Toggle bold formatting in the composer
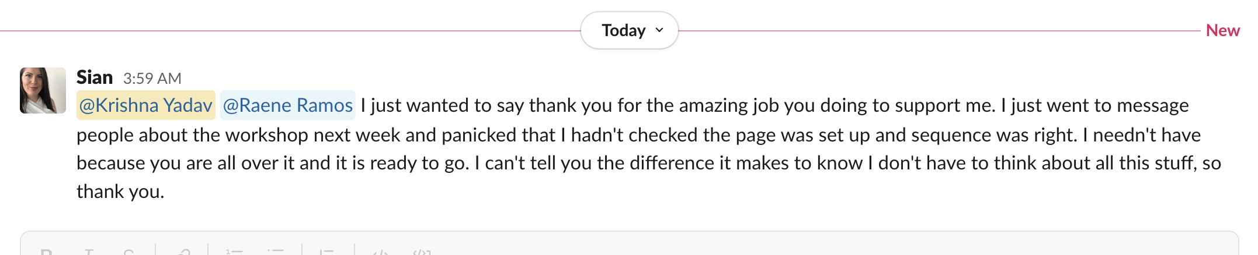 (47, 252)
